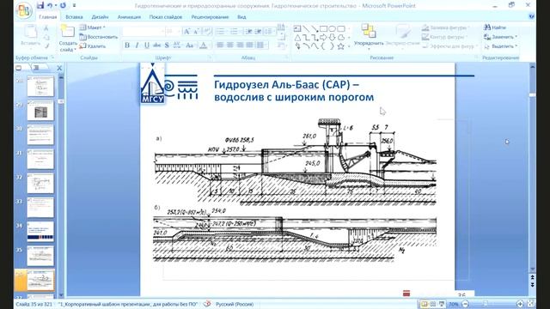Open the Вид ribbon tab

tap(241, 17)
